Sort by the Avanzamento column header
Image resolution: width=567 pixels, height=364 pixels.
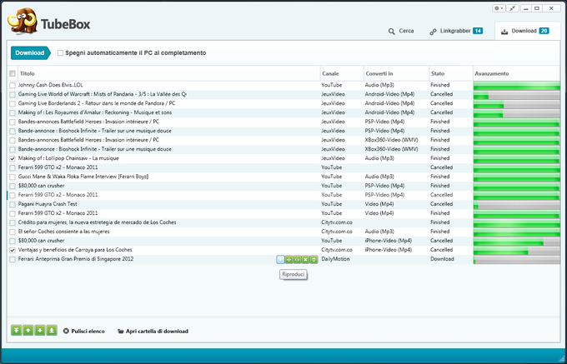(x=517, y=73)
